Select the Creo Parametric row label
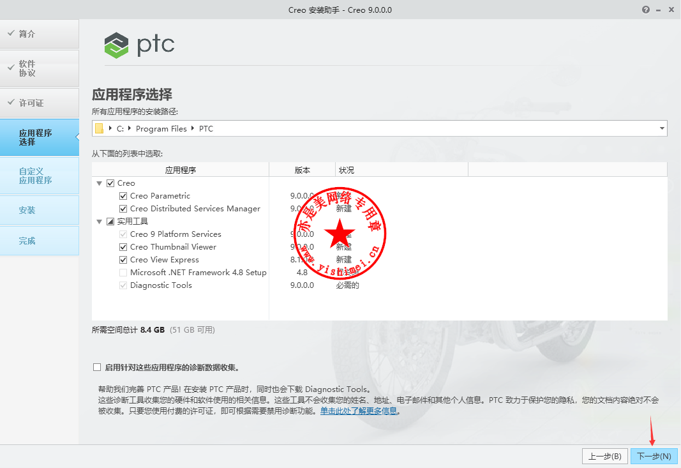Screen dimensions: 681x468 pyautogui.click(x=160, y=196)
